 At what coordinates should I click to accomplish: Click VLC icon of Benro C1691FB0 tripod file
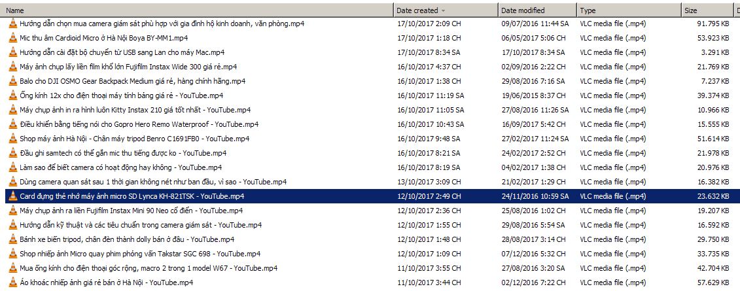click(12, 139)
